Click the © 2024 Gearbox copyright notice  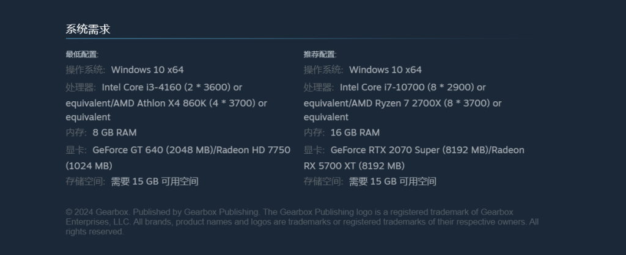(x=302, y=221)
